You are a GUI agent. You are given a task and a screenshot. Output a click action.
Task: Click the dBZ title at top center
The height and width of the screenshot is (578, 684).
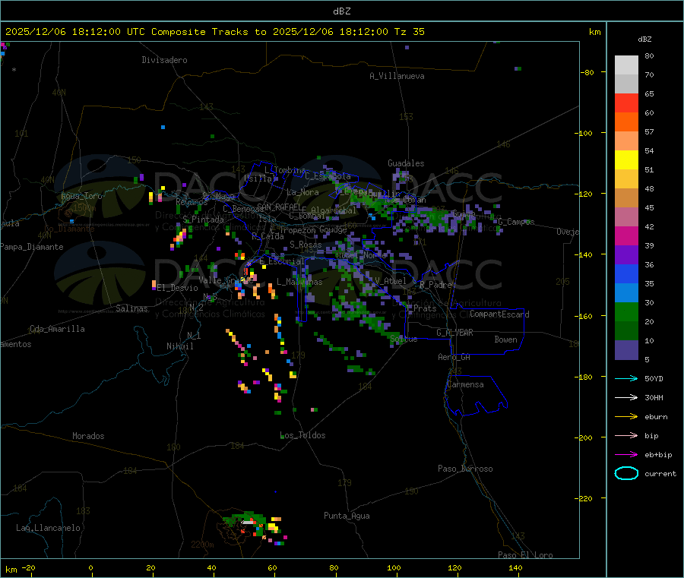coord(341,11)
